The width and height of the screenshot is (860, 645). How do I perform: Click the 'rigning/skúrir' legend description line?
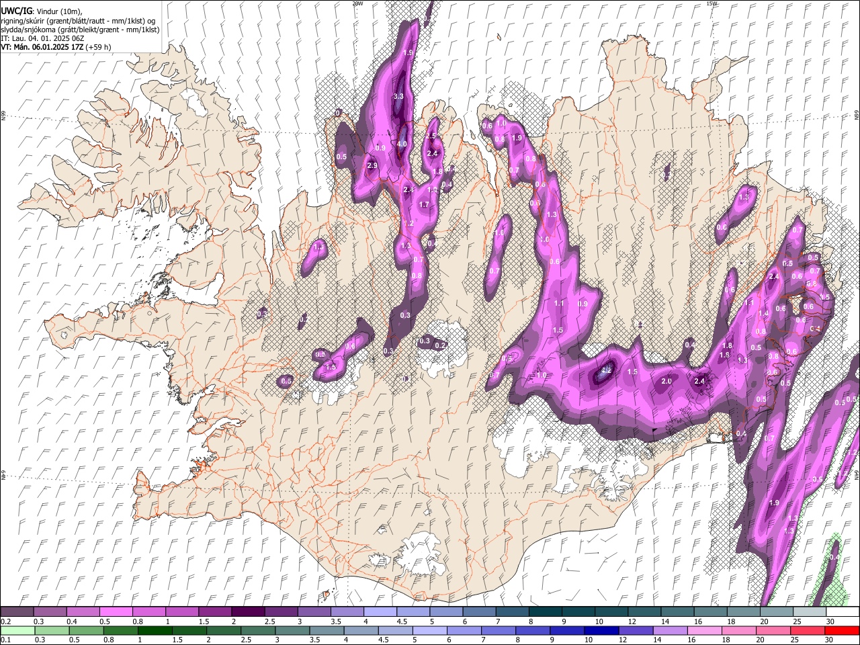(78, 21)
